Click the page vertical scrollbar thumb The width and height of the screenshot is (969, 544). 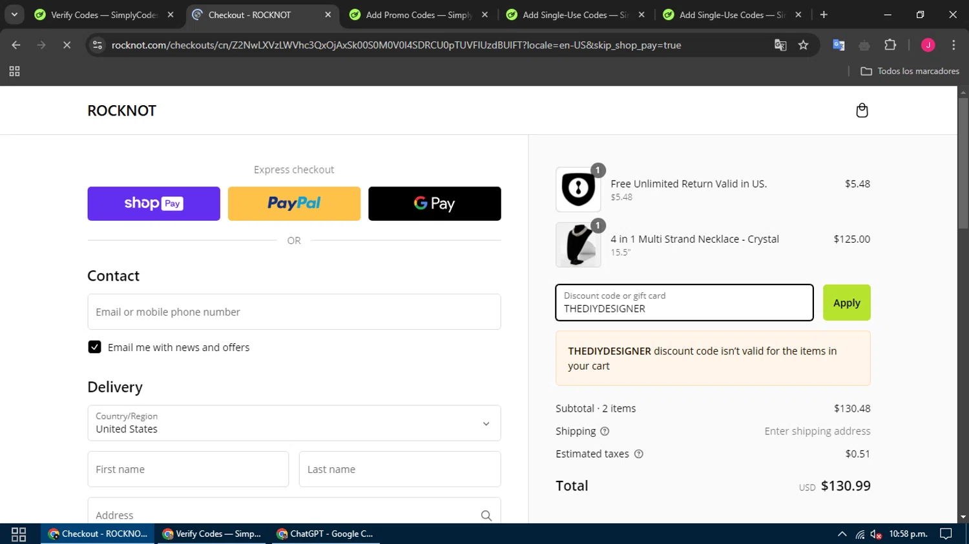click(x=963, y=163)
